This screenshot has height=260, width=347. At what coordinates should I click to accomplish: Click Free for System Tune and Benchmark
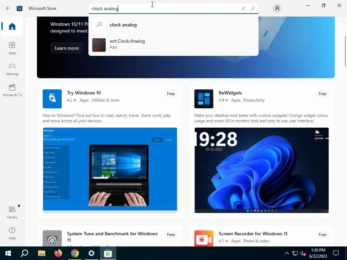171,235
